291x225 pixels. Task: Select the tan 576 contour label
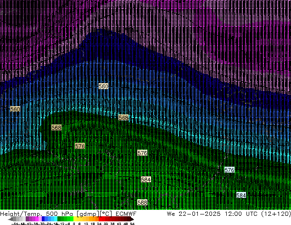tap(80, 146)
